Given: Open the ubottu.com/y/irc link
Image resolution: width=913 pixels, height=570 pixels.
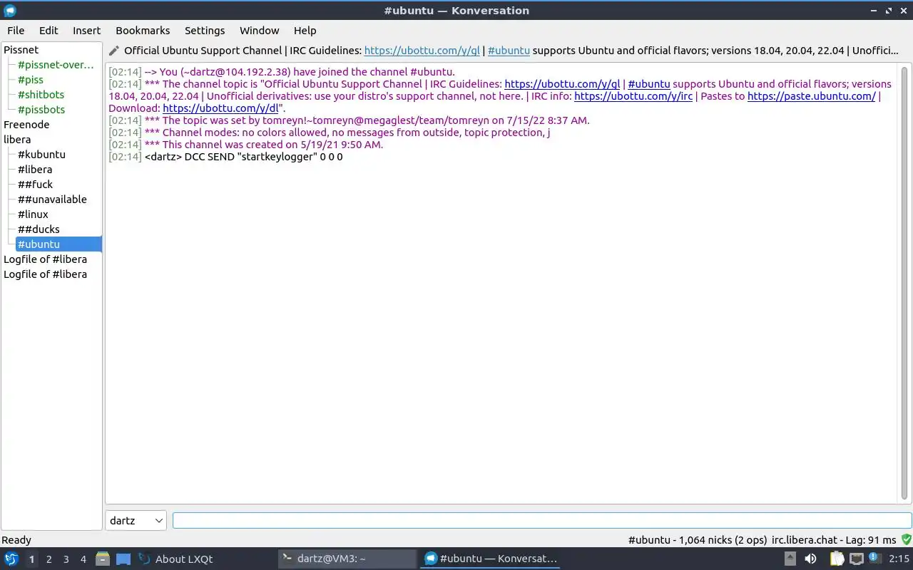Looking at the screenshot, I should click(x=633, y=96).
